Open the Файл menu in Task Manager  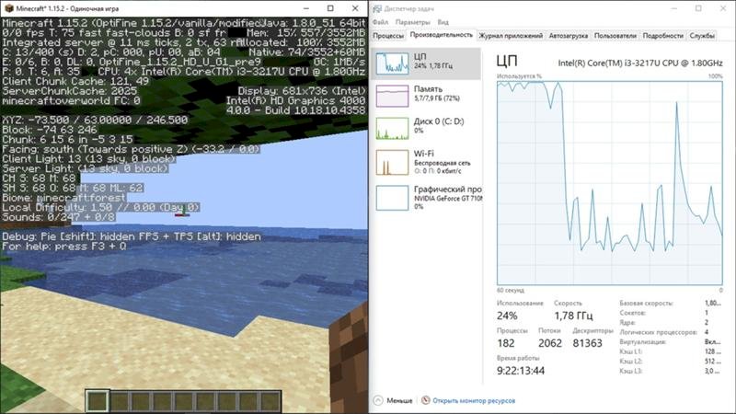[380, 22]
